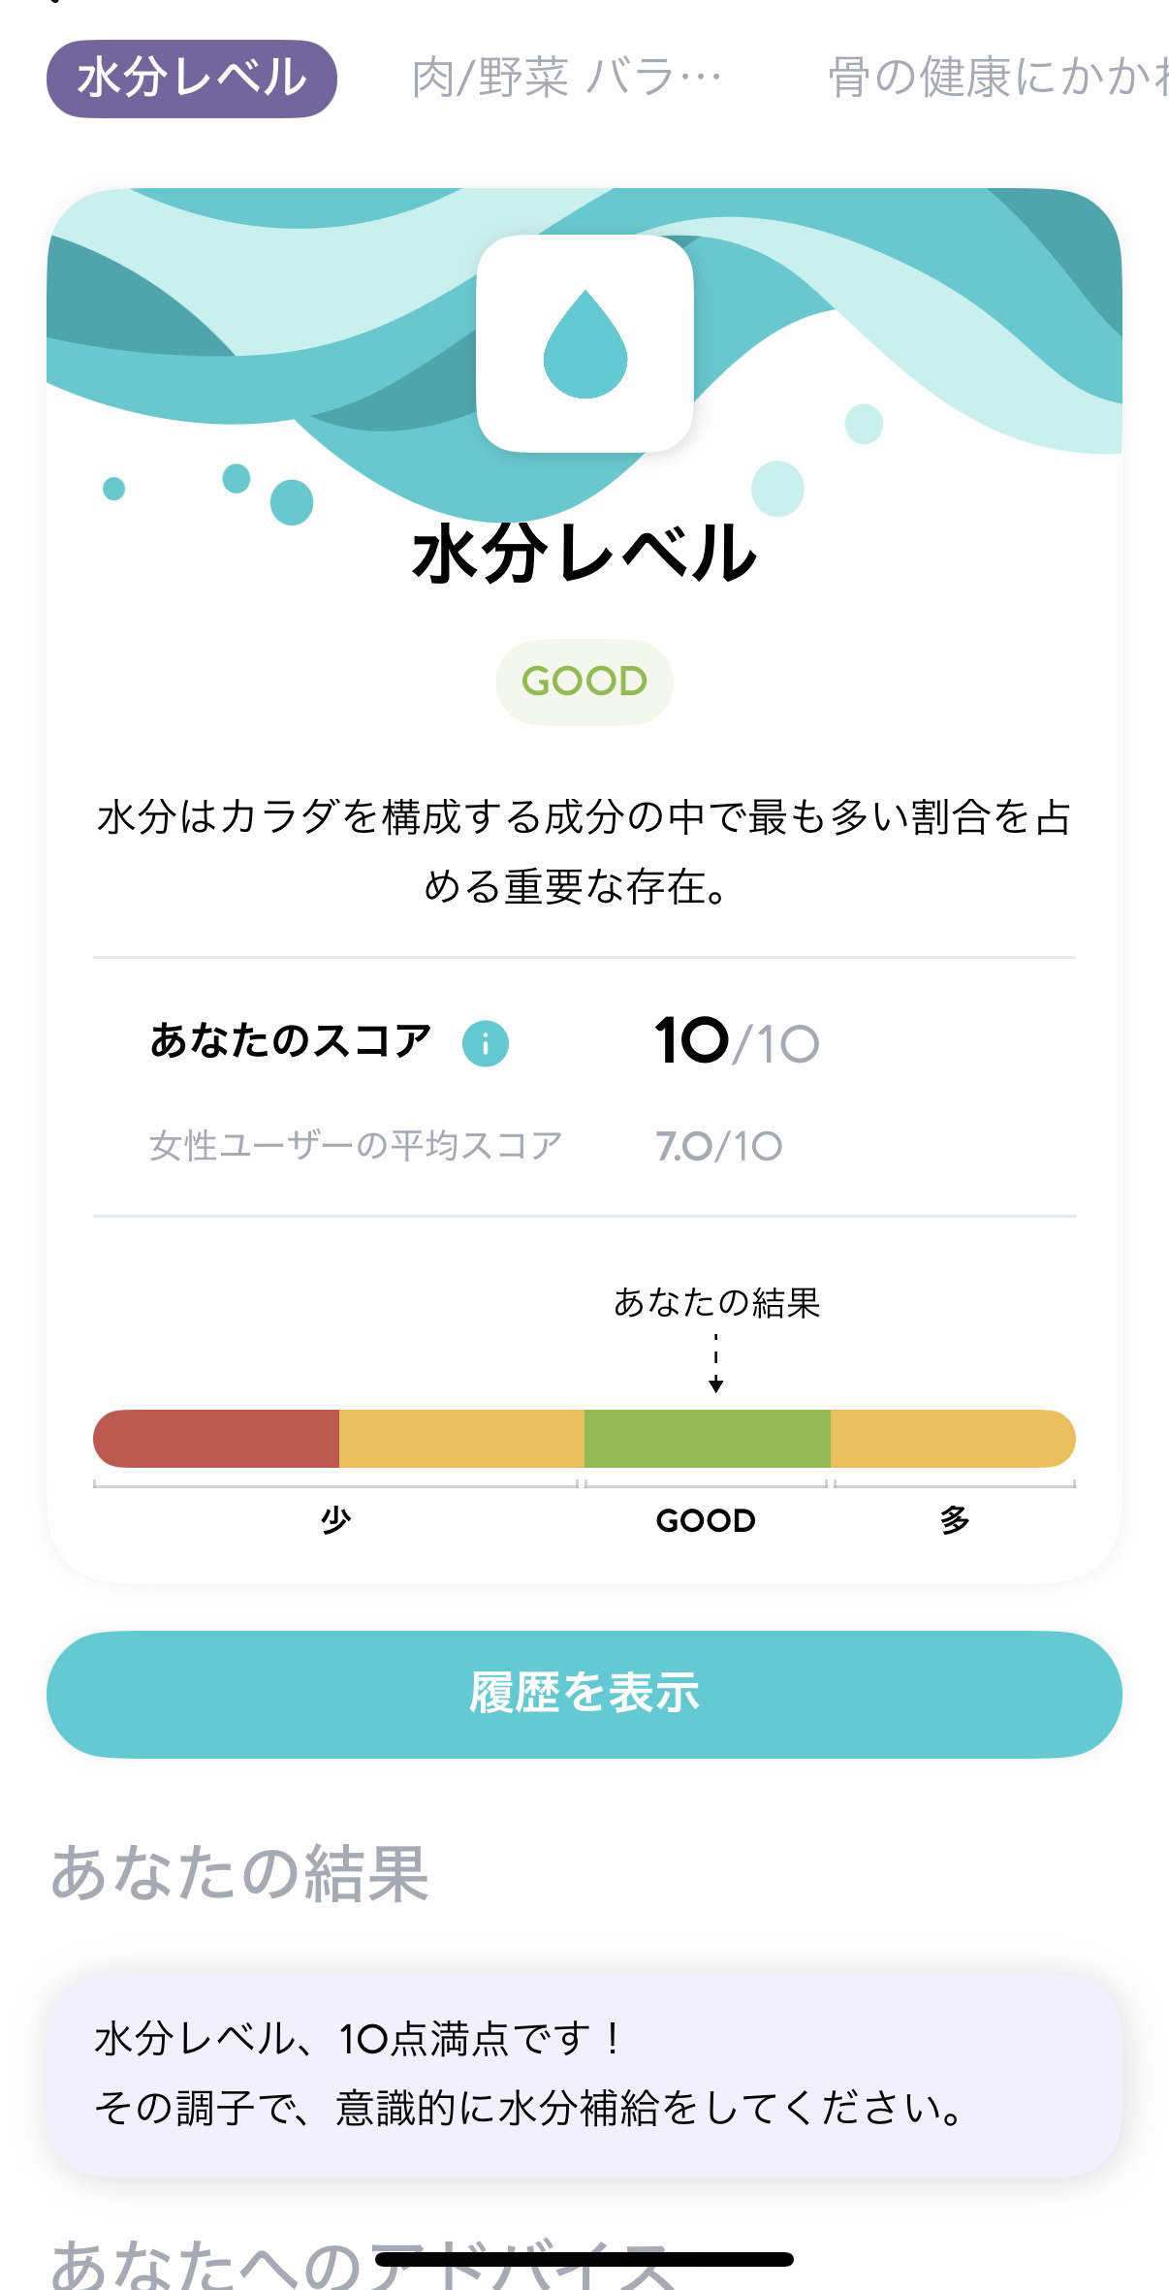1169x2290 pixels.
Task: Tap the GOOD label beneath the bar
Action: 706,1520
